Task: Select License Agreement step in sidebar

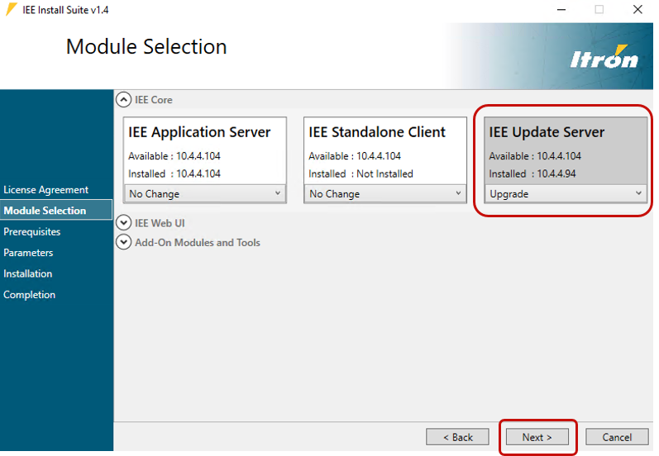Action: 45,190
